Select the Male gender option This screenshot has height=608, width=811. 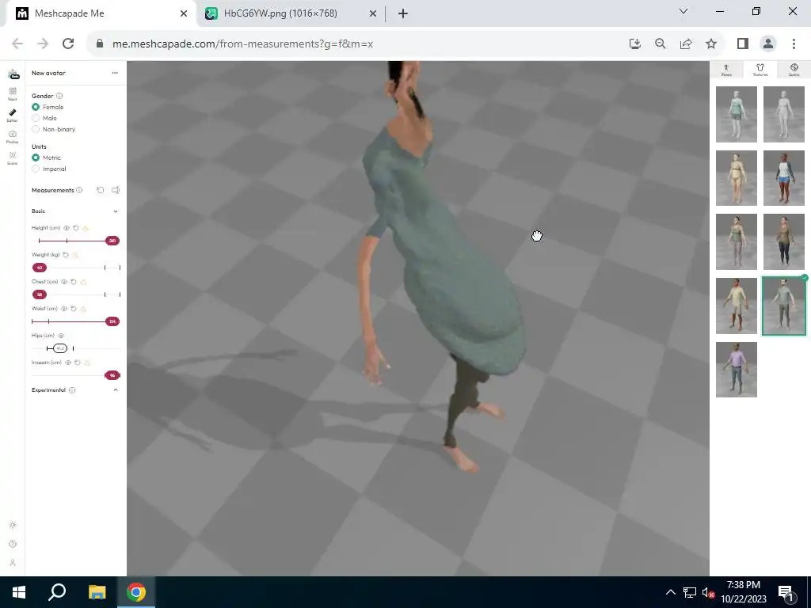tap(36, 119)
